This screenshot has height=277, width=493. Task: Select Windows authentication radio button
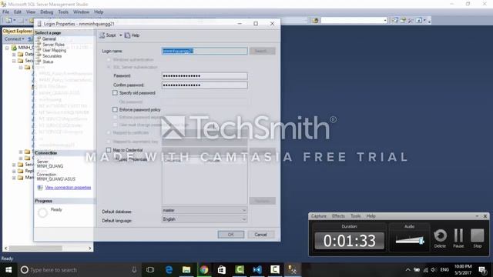[109, 60]
